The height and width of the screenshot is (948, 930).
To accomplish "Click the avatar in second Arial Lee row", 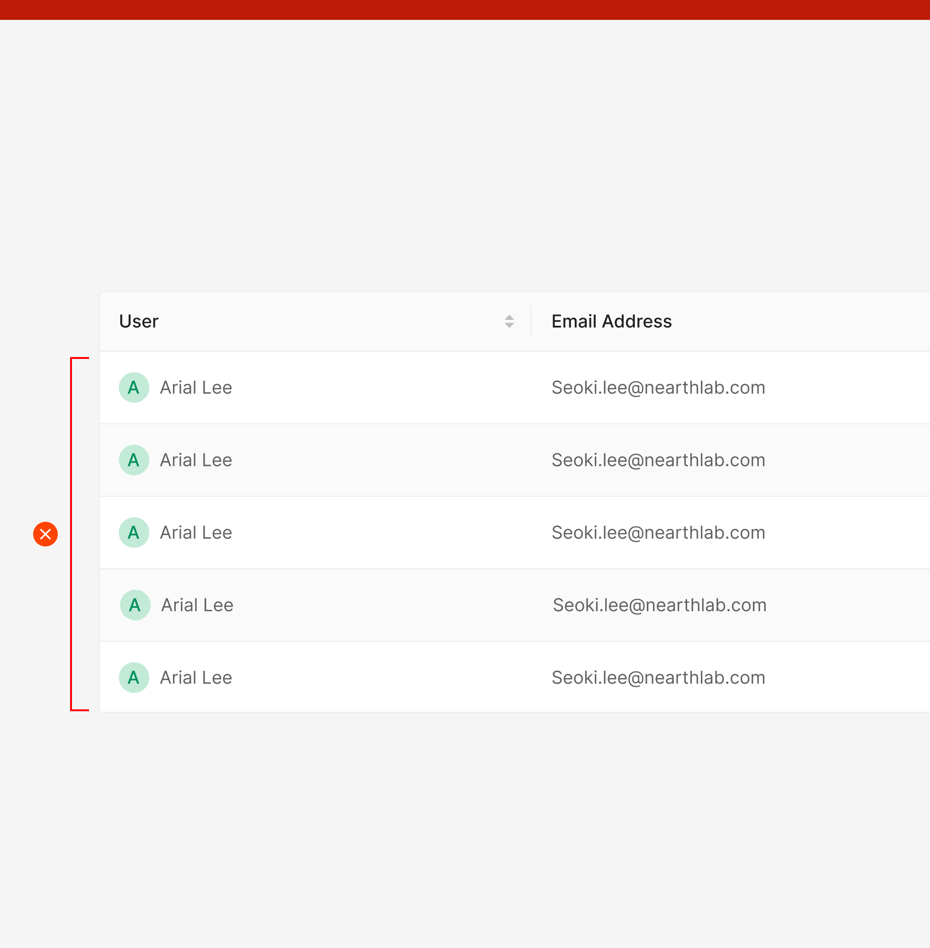I will click(134, 460).
